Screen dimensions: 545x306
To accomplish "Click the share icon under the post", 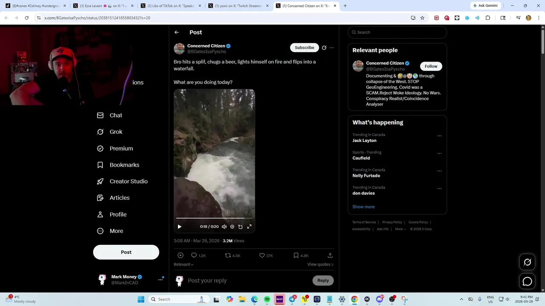I will [330, 255].
